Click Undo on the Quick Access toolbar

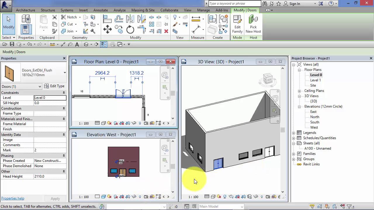pyautogui.click(x=29, y=44)
